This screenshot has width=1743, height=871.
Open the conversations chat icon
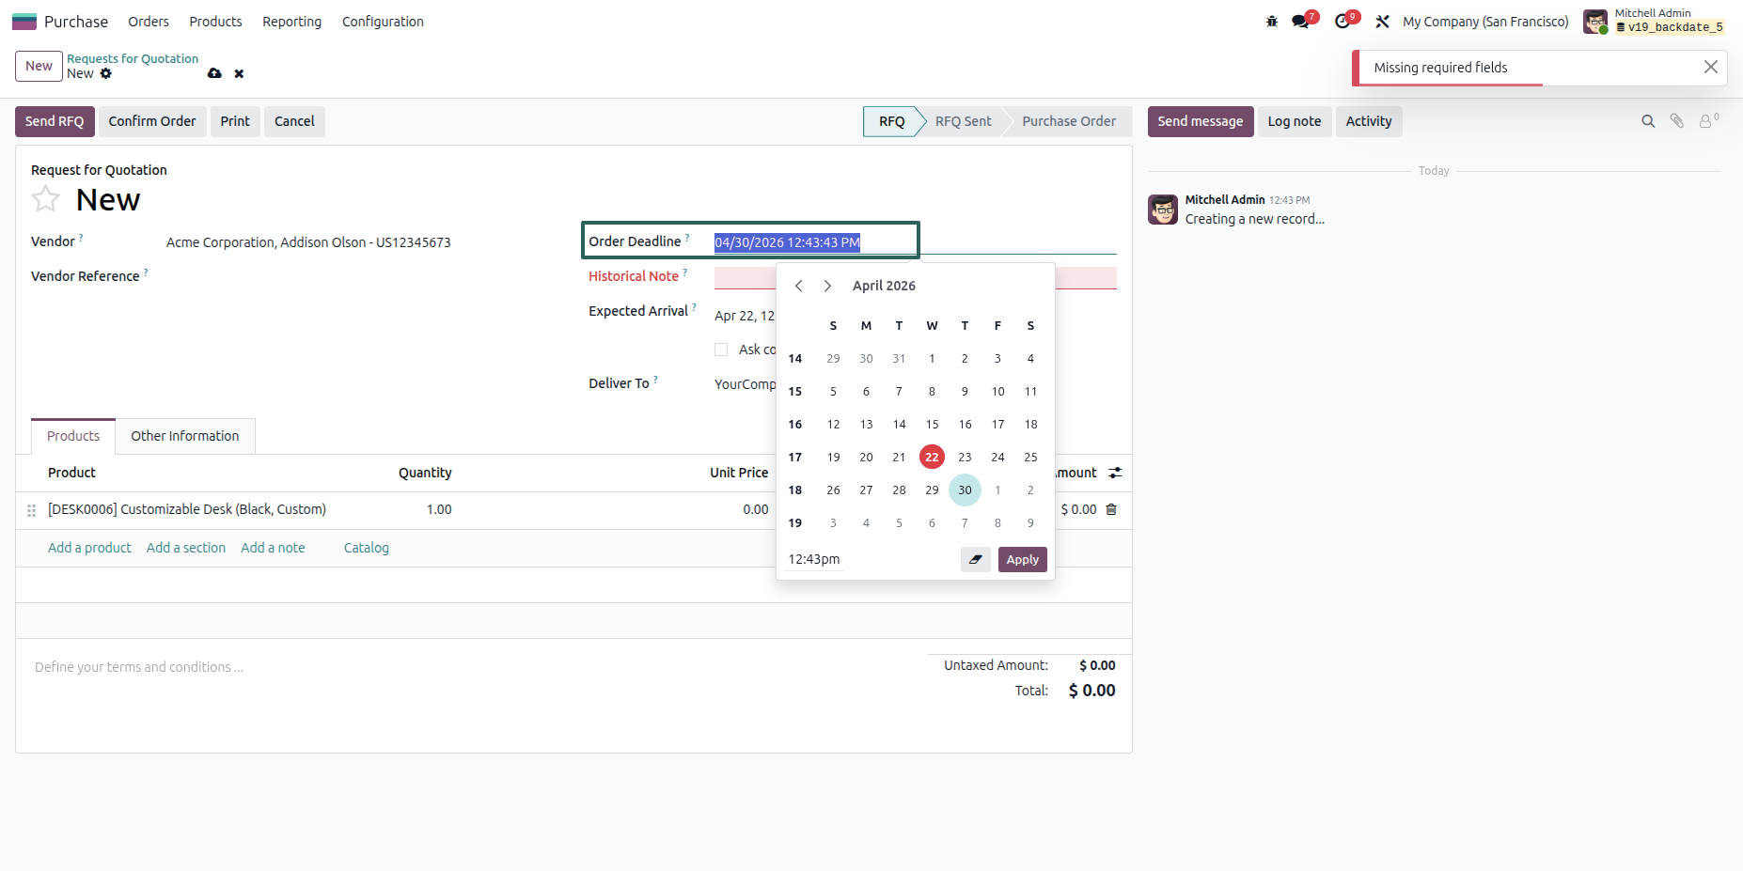[x=1302, y=22]
